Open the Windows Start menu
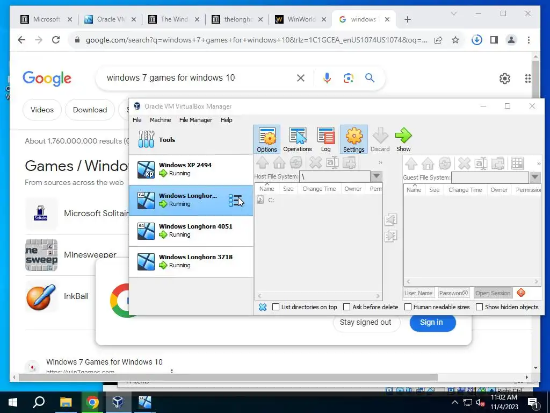The width and height of the screenshot is (550, 413). [x=13, y=402]
